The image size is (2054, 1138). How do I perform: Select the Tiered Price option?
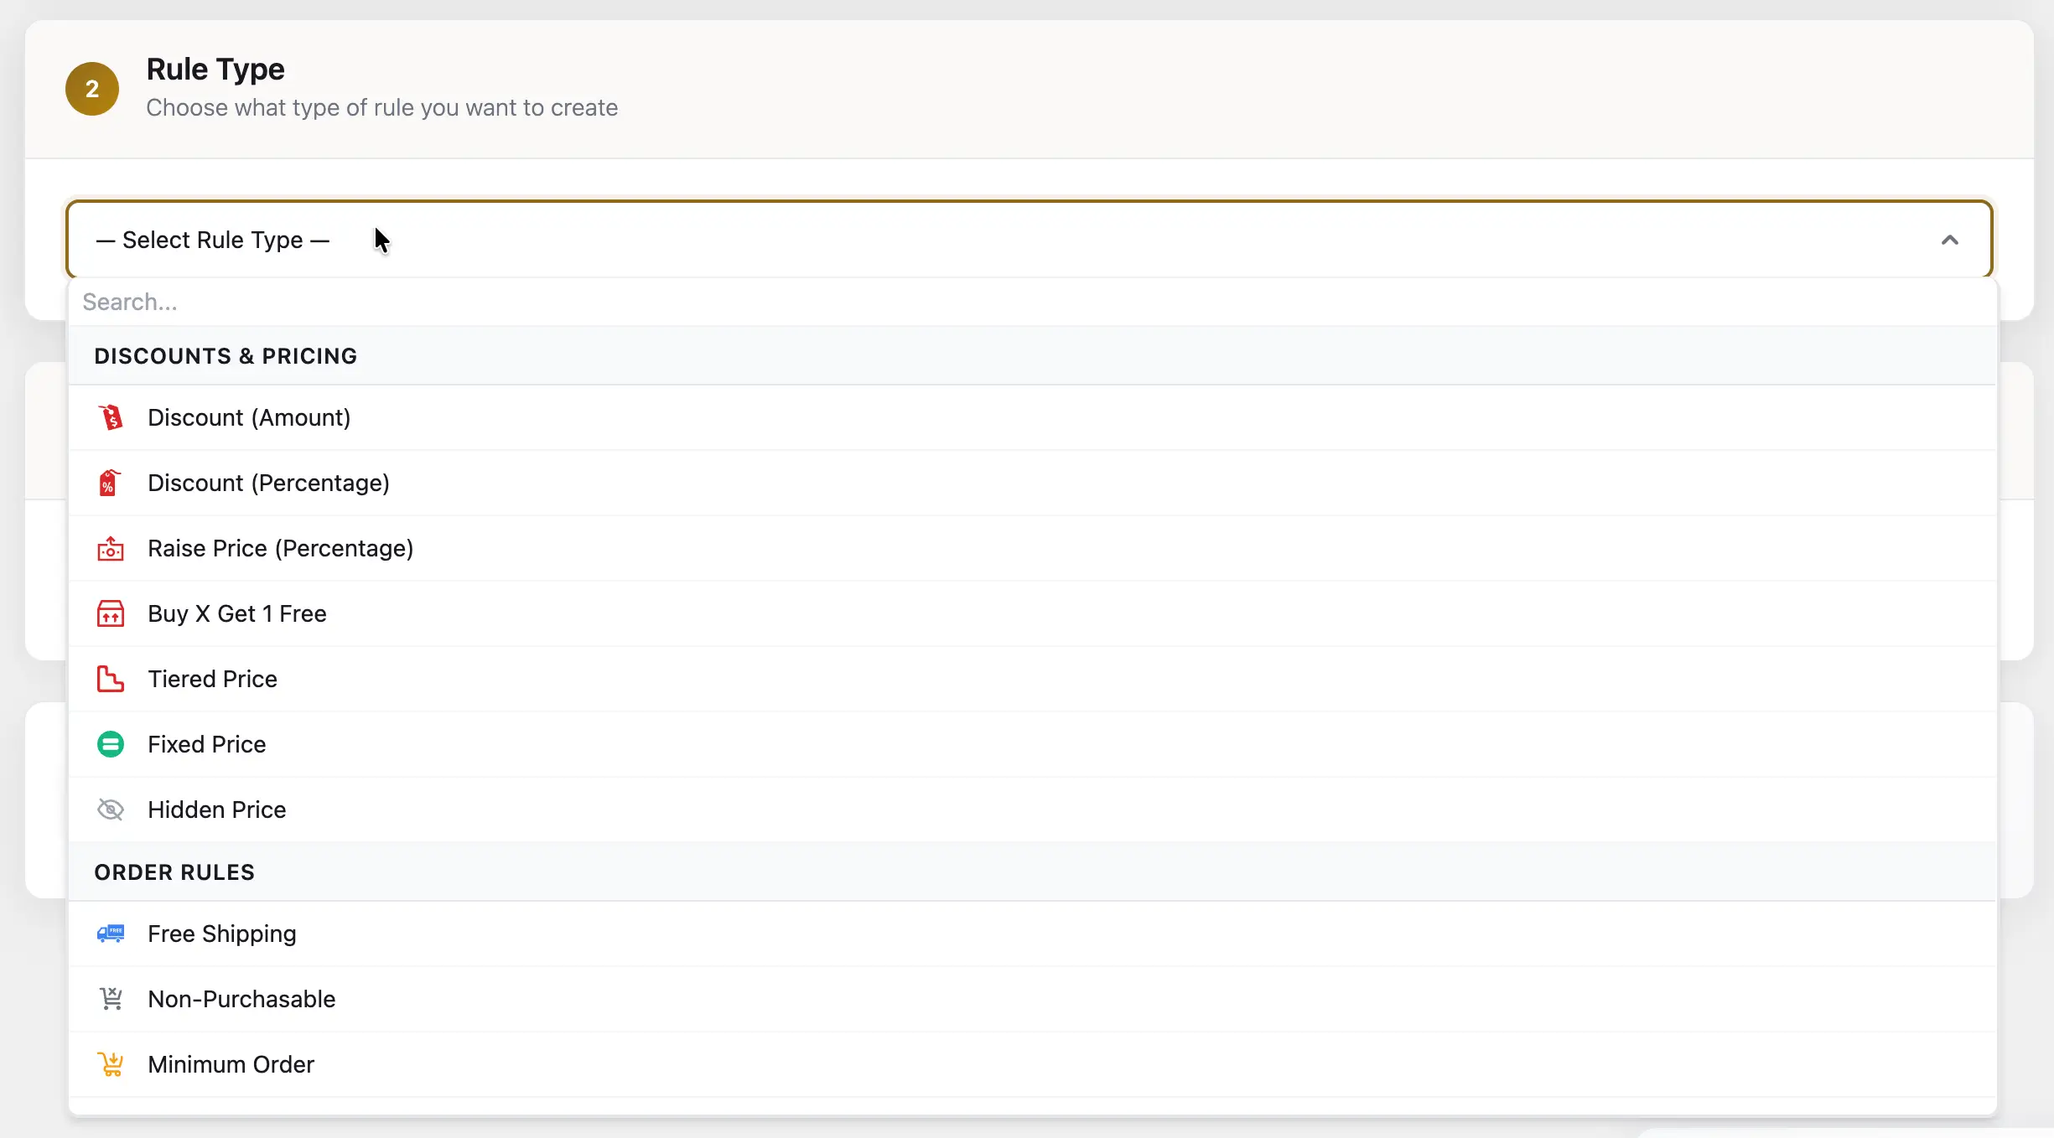pos(212,680)
